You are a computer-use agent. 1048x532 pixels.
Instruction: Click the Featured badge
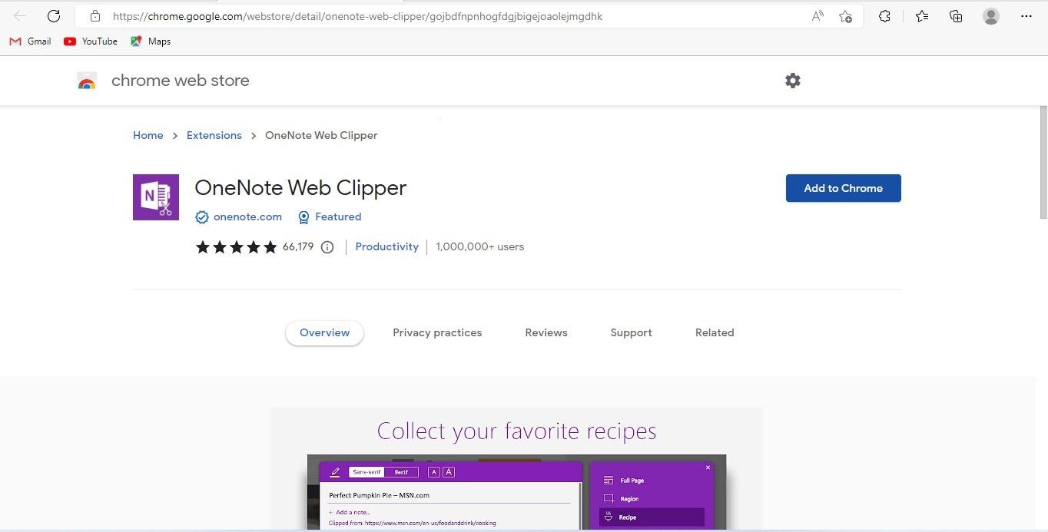click(x=329, y=216)
